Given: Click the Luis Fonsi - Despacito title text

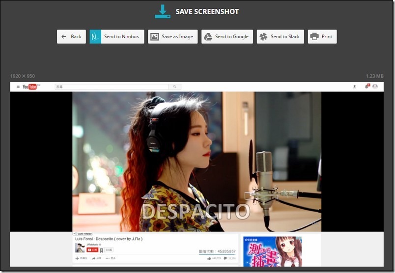Looking at the screenshot, I should (x=109, y=239).
